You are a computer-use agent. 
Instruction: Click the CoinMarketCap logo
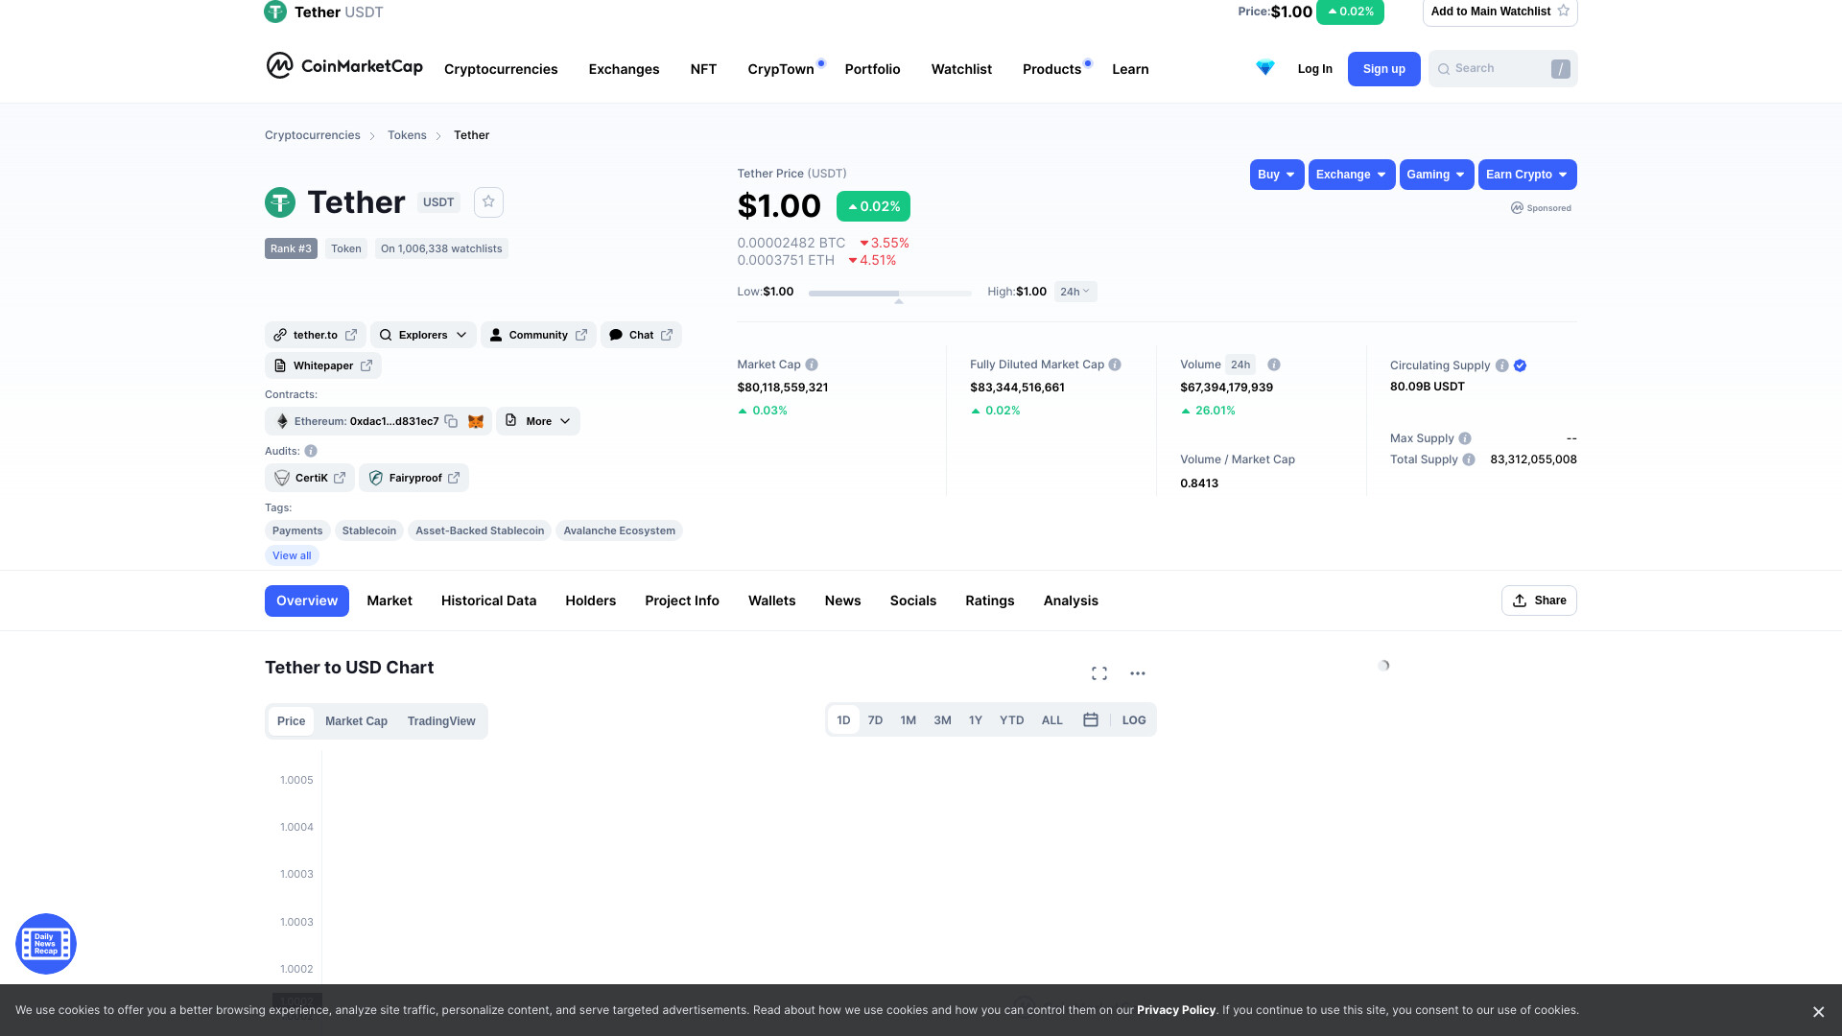click(x=344, y=66)
